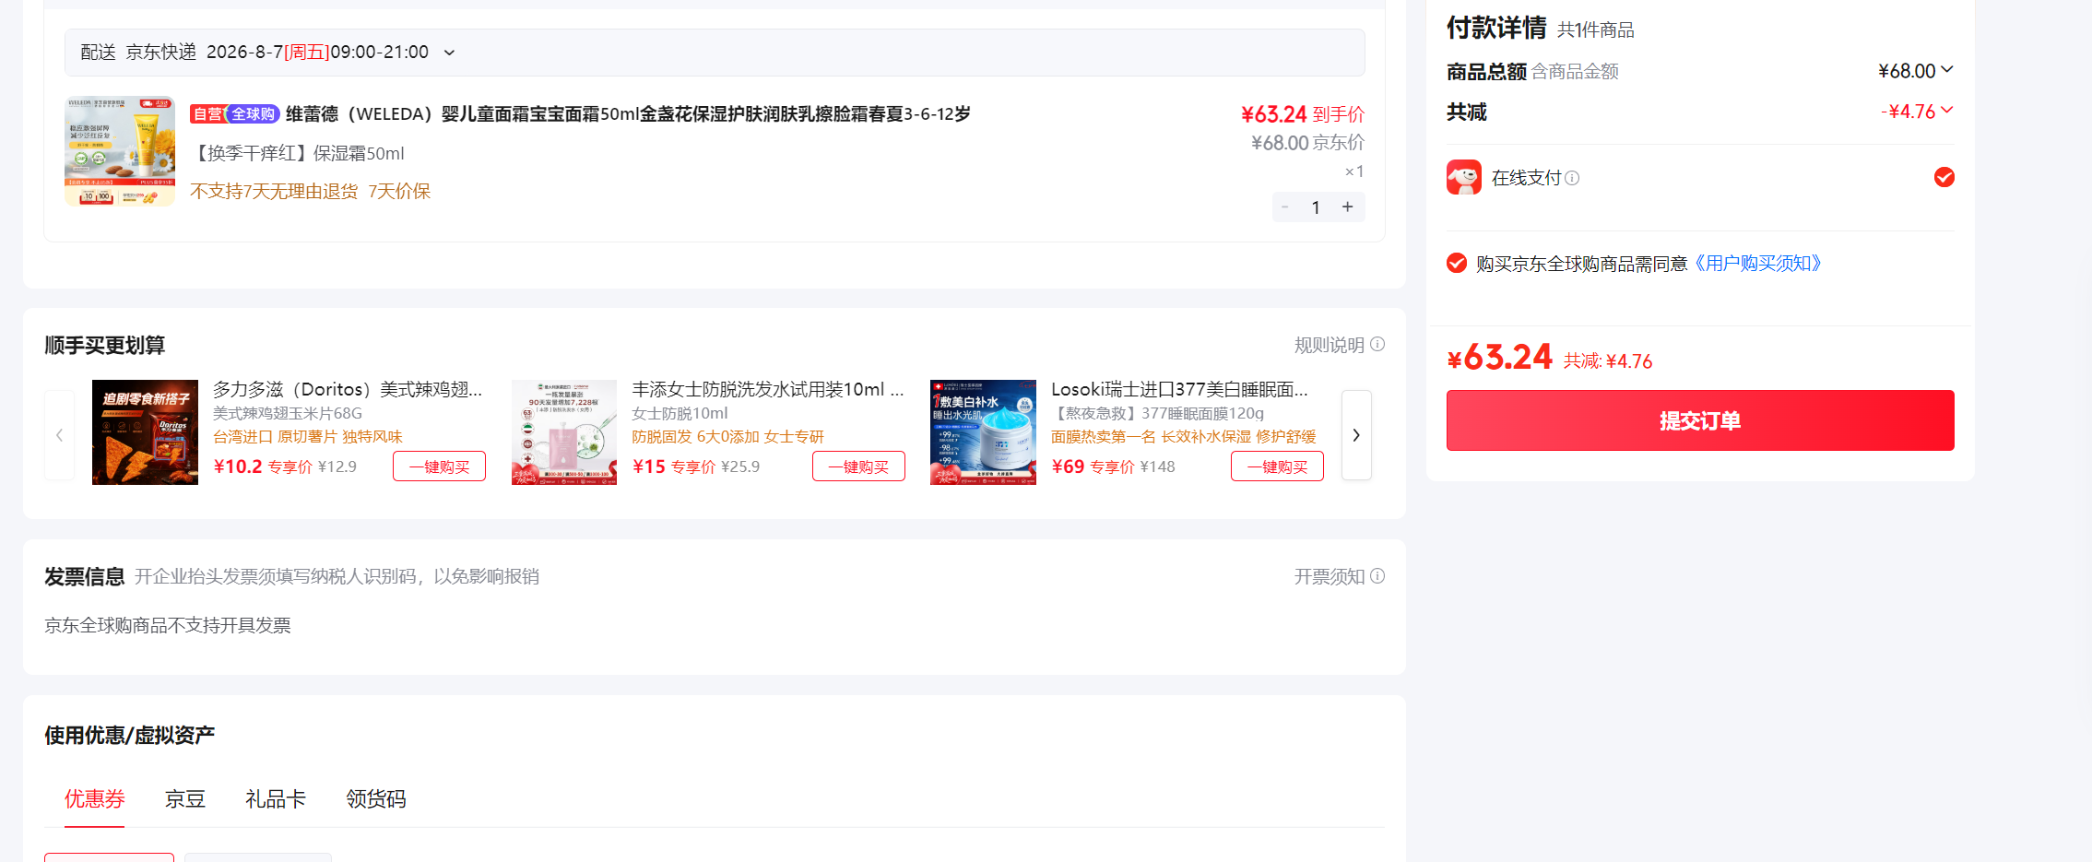The height and width of the screenshot is (862, 2092).
Task: Decrease WELEDA cream quantity with minus
Action: (1285, 207)
